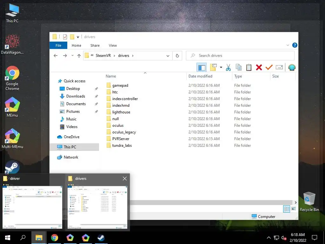Select the oculus_legacy folder
The width and height of the screenshot is (325, 244).
tap(124, 132)
